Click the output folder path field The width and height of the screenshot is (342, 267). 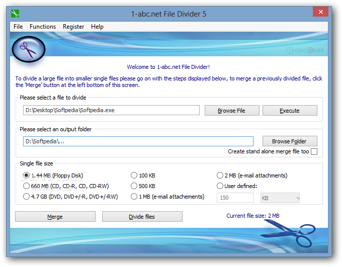pos(138,141)
